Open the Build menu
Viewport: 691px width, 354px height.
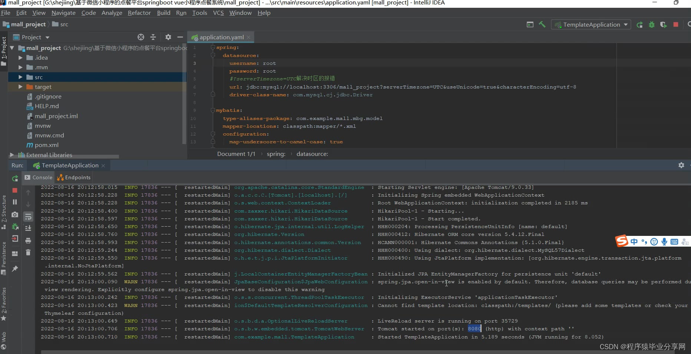coord(163,13)
